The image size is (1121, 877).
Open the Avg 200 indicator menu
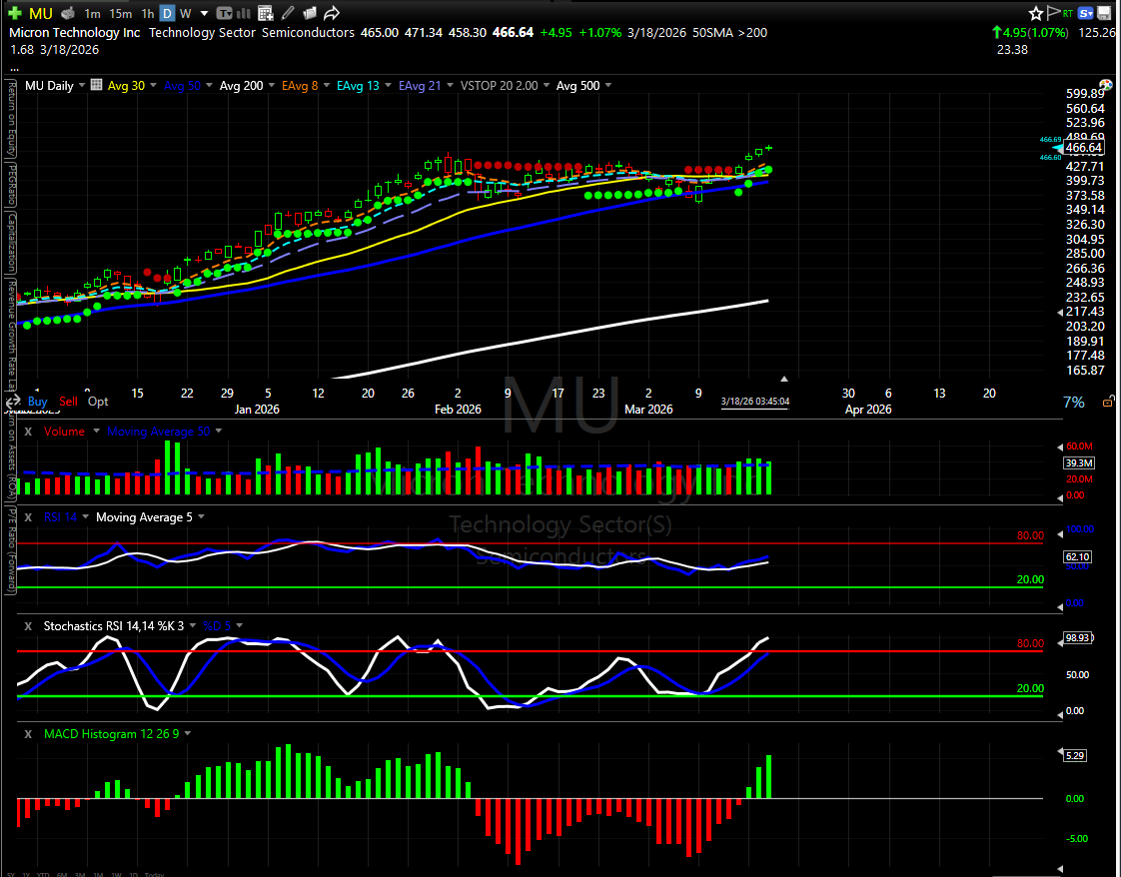(271, 85)
